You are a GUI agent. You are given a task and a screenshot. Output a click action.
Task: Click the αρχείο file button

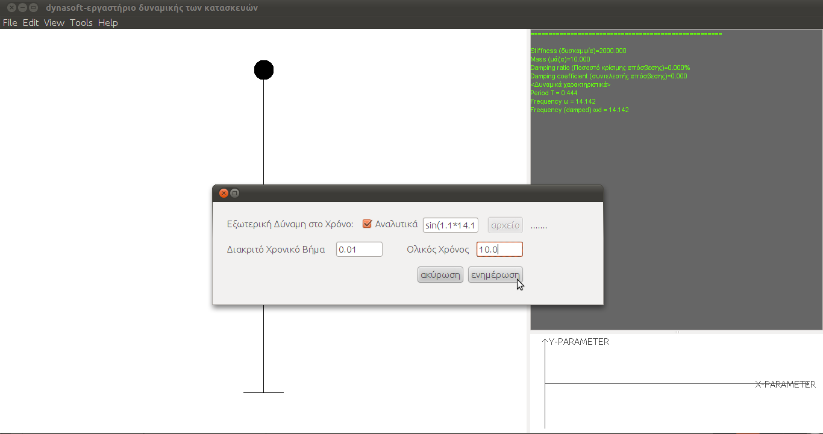point(505,225)
